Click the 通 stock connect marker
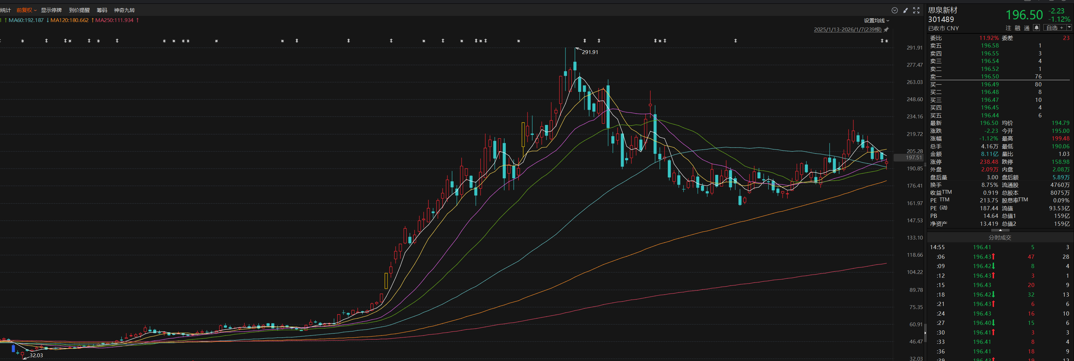This screenshot has height=361, width=1074. [x=1026, y=28]
